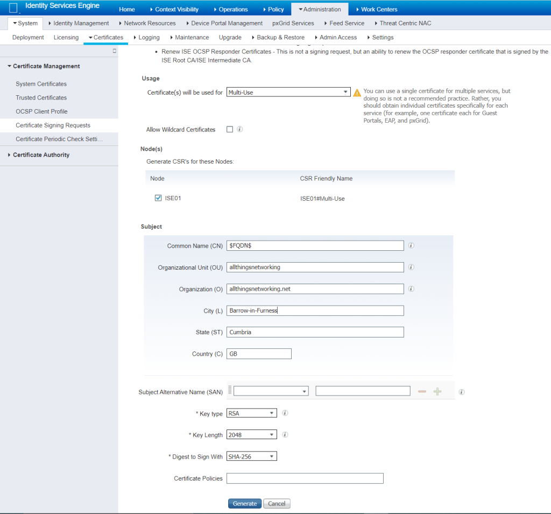551x514 pixels.
Task: Open Network Resources menu
Action: tap(147, 23)
